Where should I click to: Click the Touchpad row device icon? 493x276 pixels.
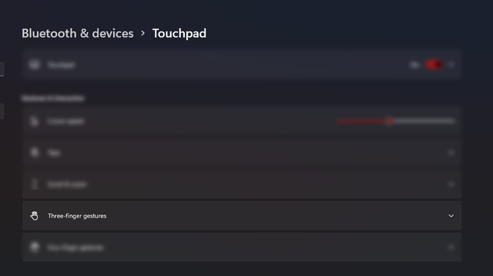click(35, 65)
